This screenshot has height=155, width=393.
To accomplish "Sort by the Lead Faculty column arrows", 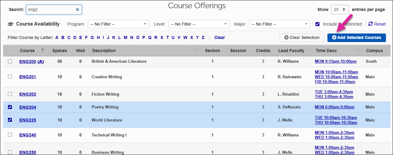I will click(x=308, y=51).
